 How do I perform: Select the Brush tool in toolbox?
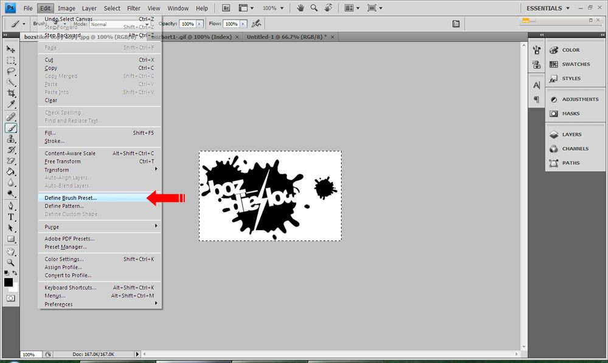(10, 128)
